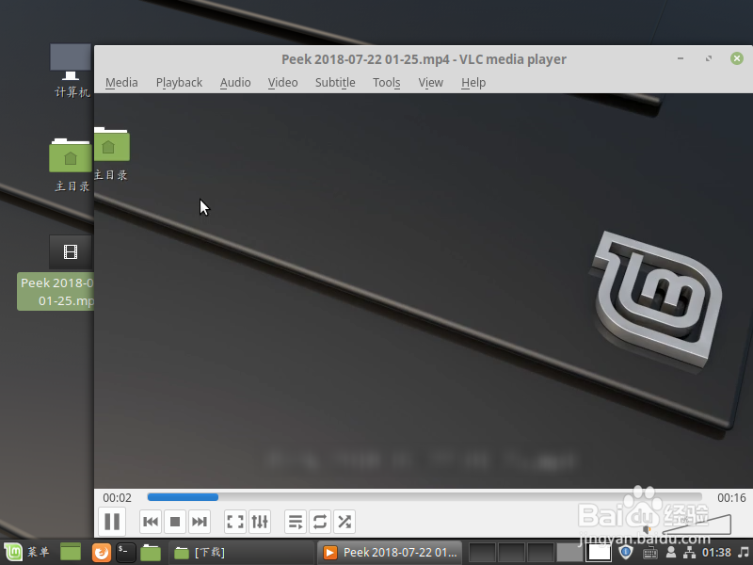Switch to the first workspace
Screen dimensions: 753x565
[x=482, y=553]
